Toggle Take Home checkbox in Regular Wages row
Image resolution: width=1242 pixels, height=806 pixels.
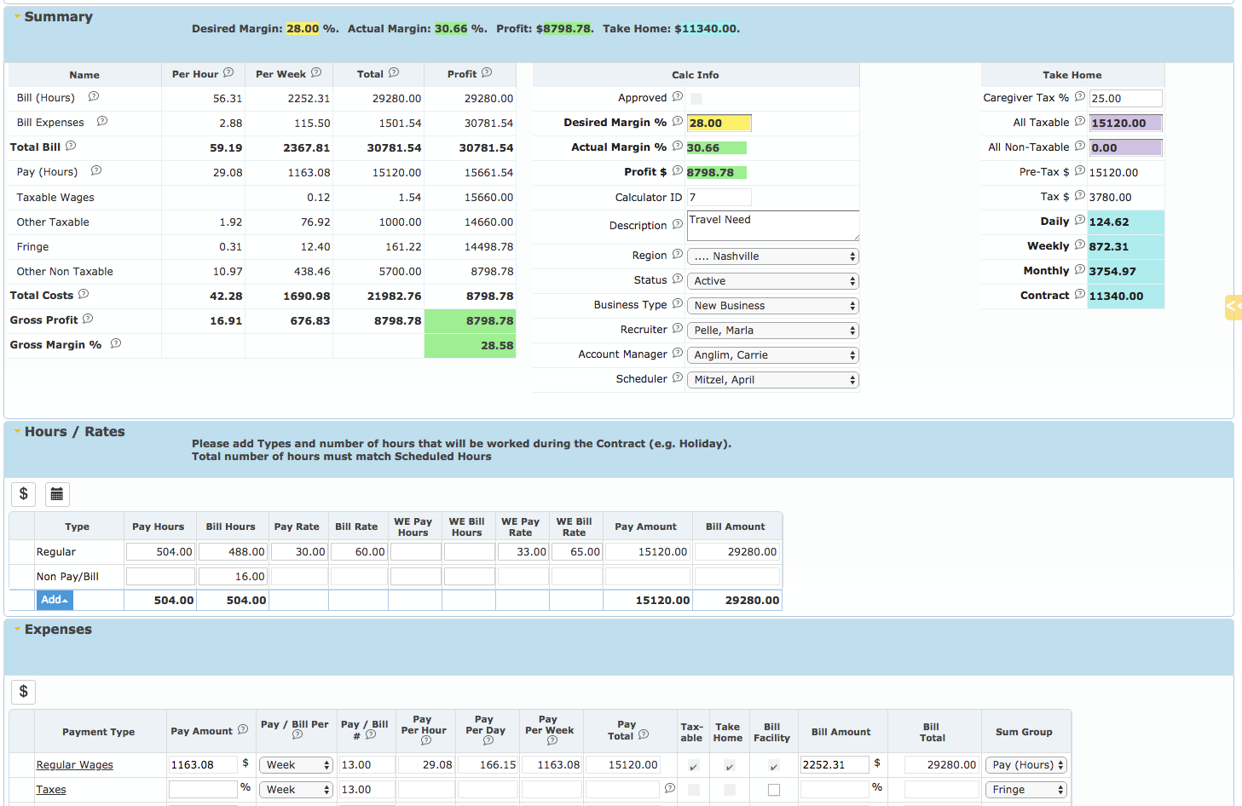(730, 766)
